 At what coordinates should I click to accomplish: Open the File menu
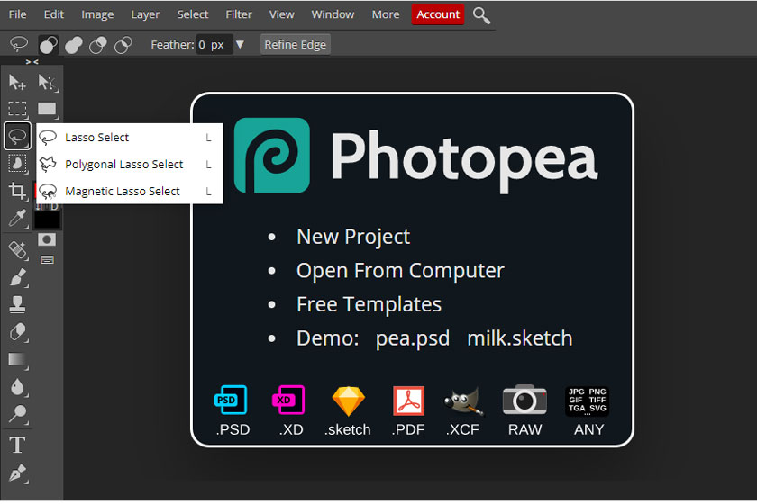click(17, 14)
